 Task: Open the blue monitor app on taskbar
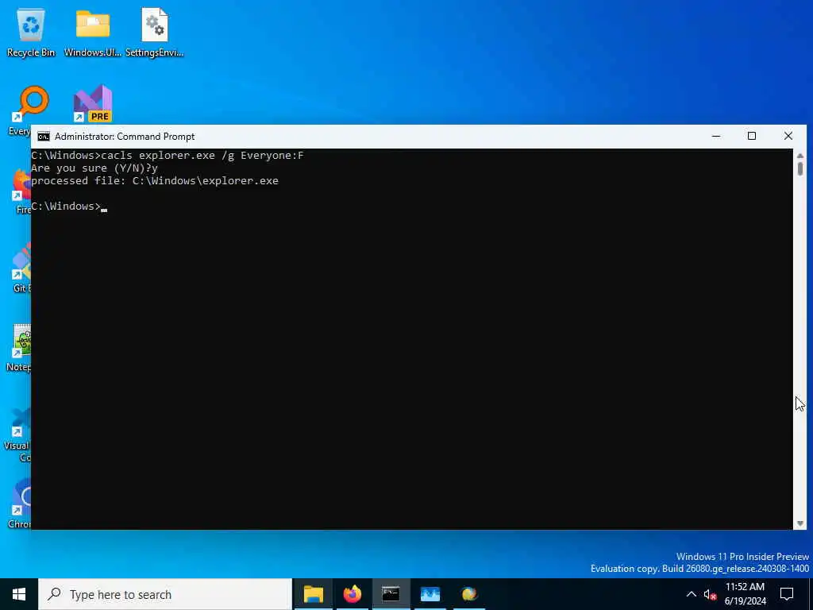tap(430, 594)
